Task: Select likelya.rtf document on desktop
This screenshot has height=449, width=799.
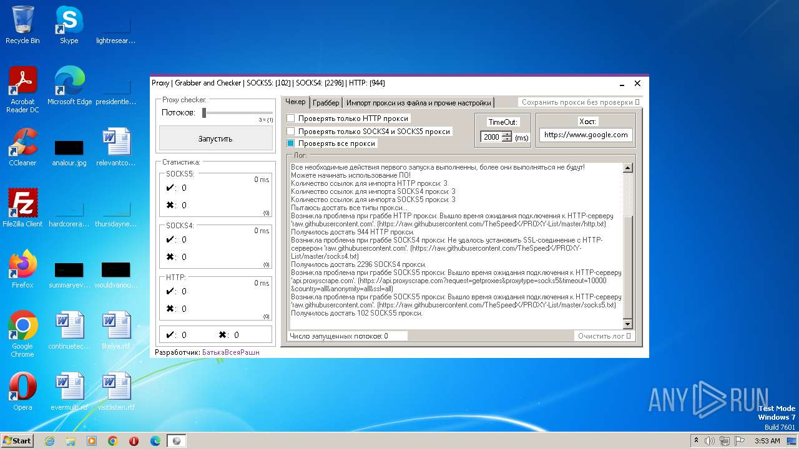Action: point(116,331)
